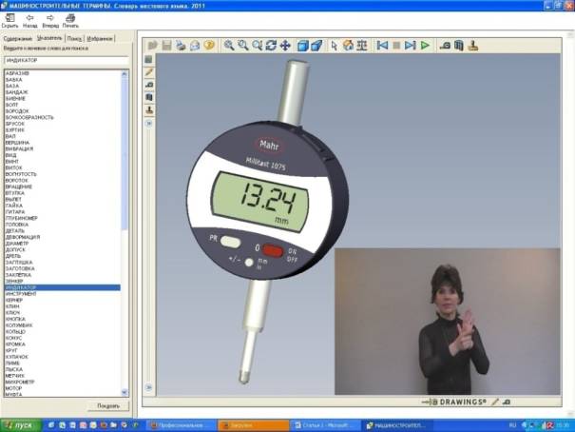
Task: Select the pan (four-arrow move) tool
Action: coord(284,45)
